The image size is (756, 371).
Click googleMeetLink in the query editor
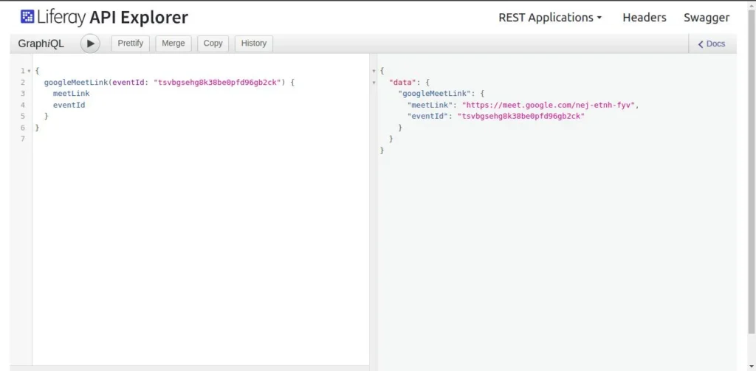click(x=76, y=83)
